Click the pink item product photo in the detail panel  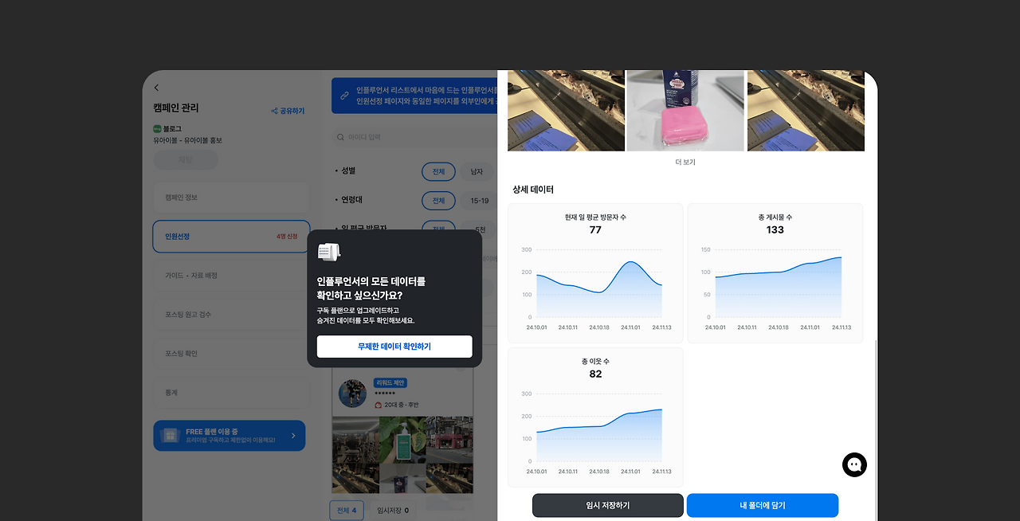685,111
